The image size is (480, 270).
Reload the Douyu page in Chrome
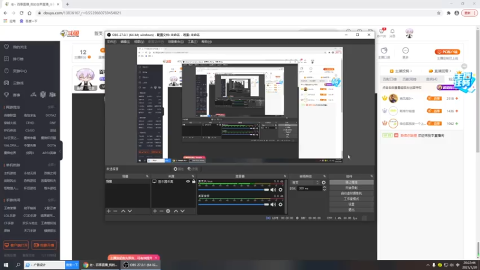[x=22, y=13]
